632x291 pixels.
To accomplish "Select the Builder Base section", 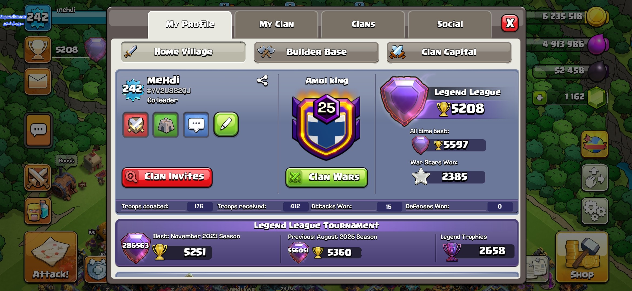I will click(316, 52).
